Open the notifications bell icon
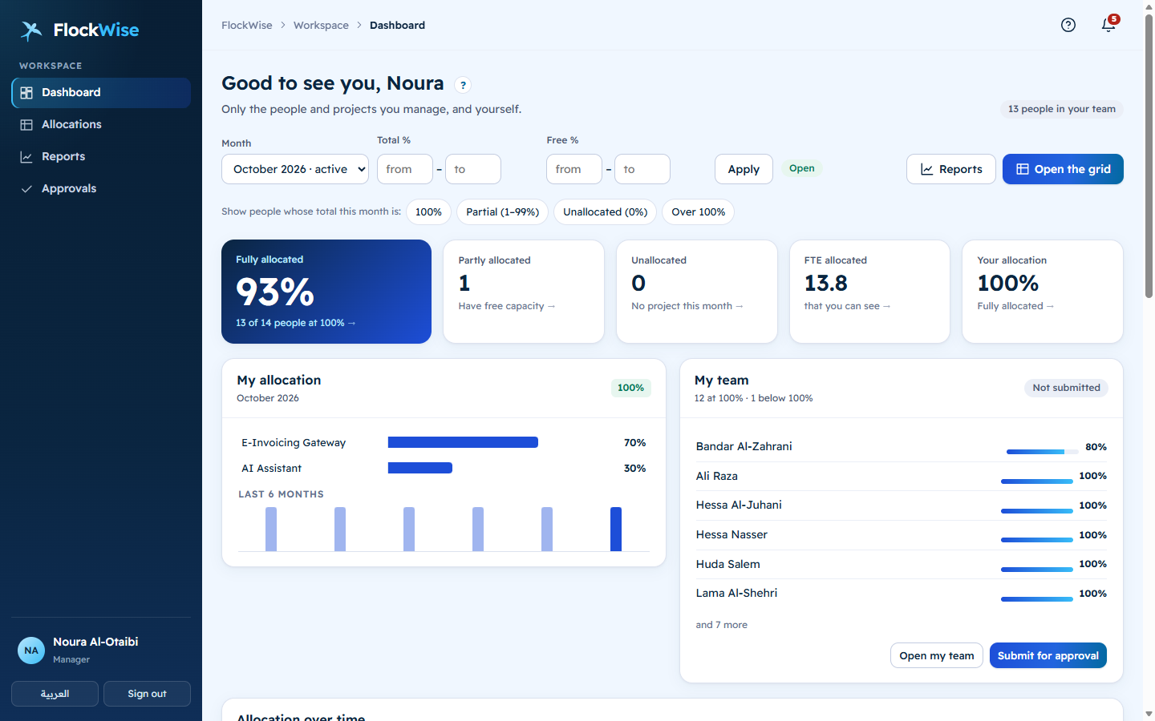 pos(1108,25)
